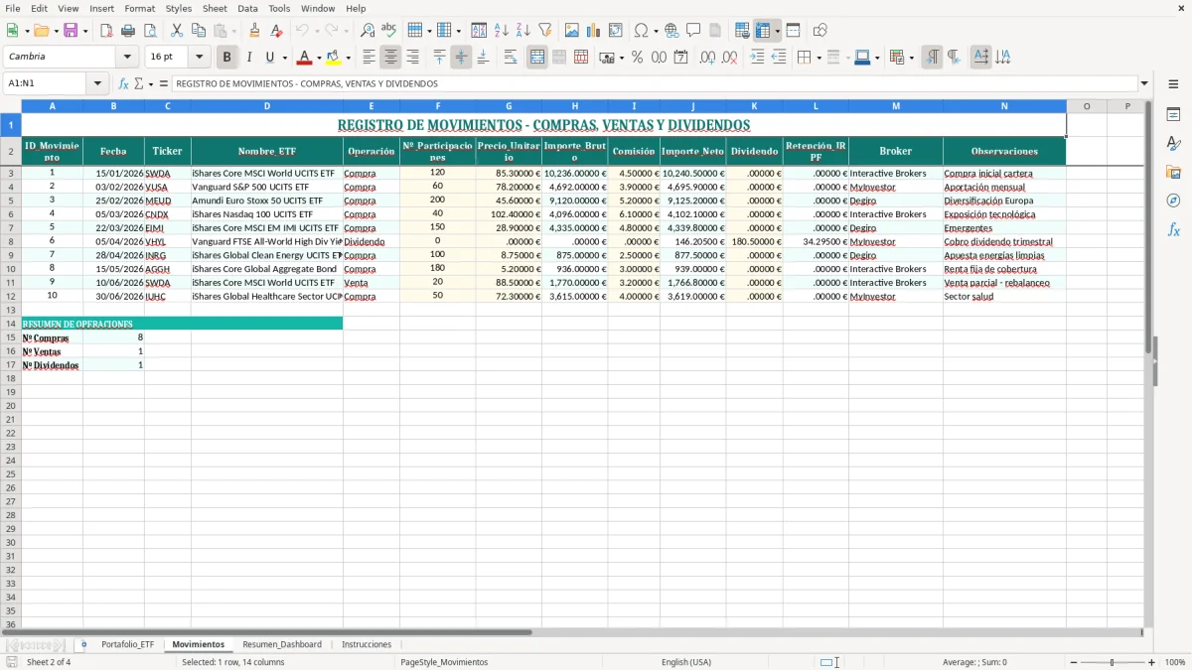Open the font color dropdown arrow

click(319, 58)
